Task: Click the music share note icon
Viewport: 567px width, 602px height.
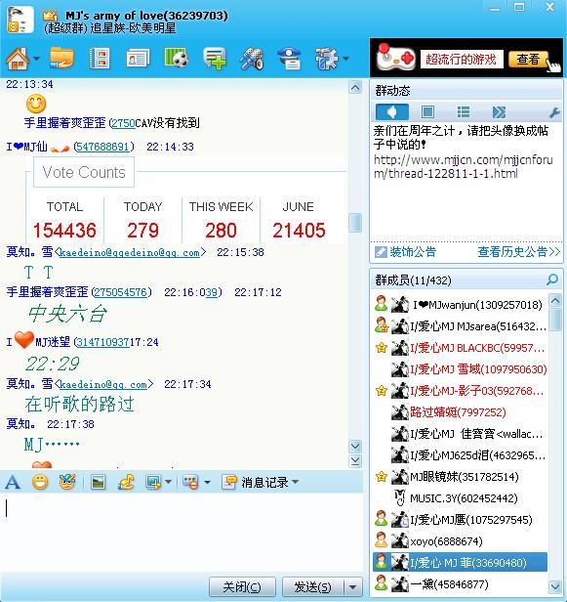Action: [x=126, y=482]
